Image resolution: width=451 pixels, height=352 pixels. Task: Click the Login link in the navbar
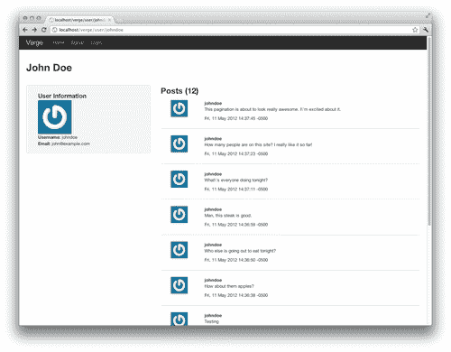coord(97,42)
